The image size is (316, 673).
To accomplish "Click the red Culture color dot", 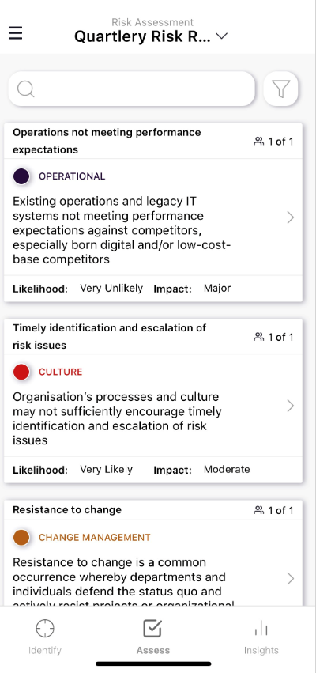I will (x=21, y=372).
